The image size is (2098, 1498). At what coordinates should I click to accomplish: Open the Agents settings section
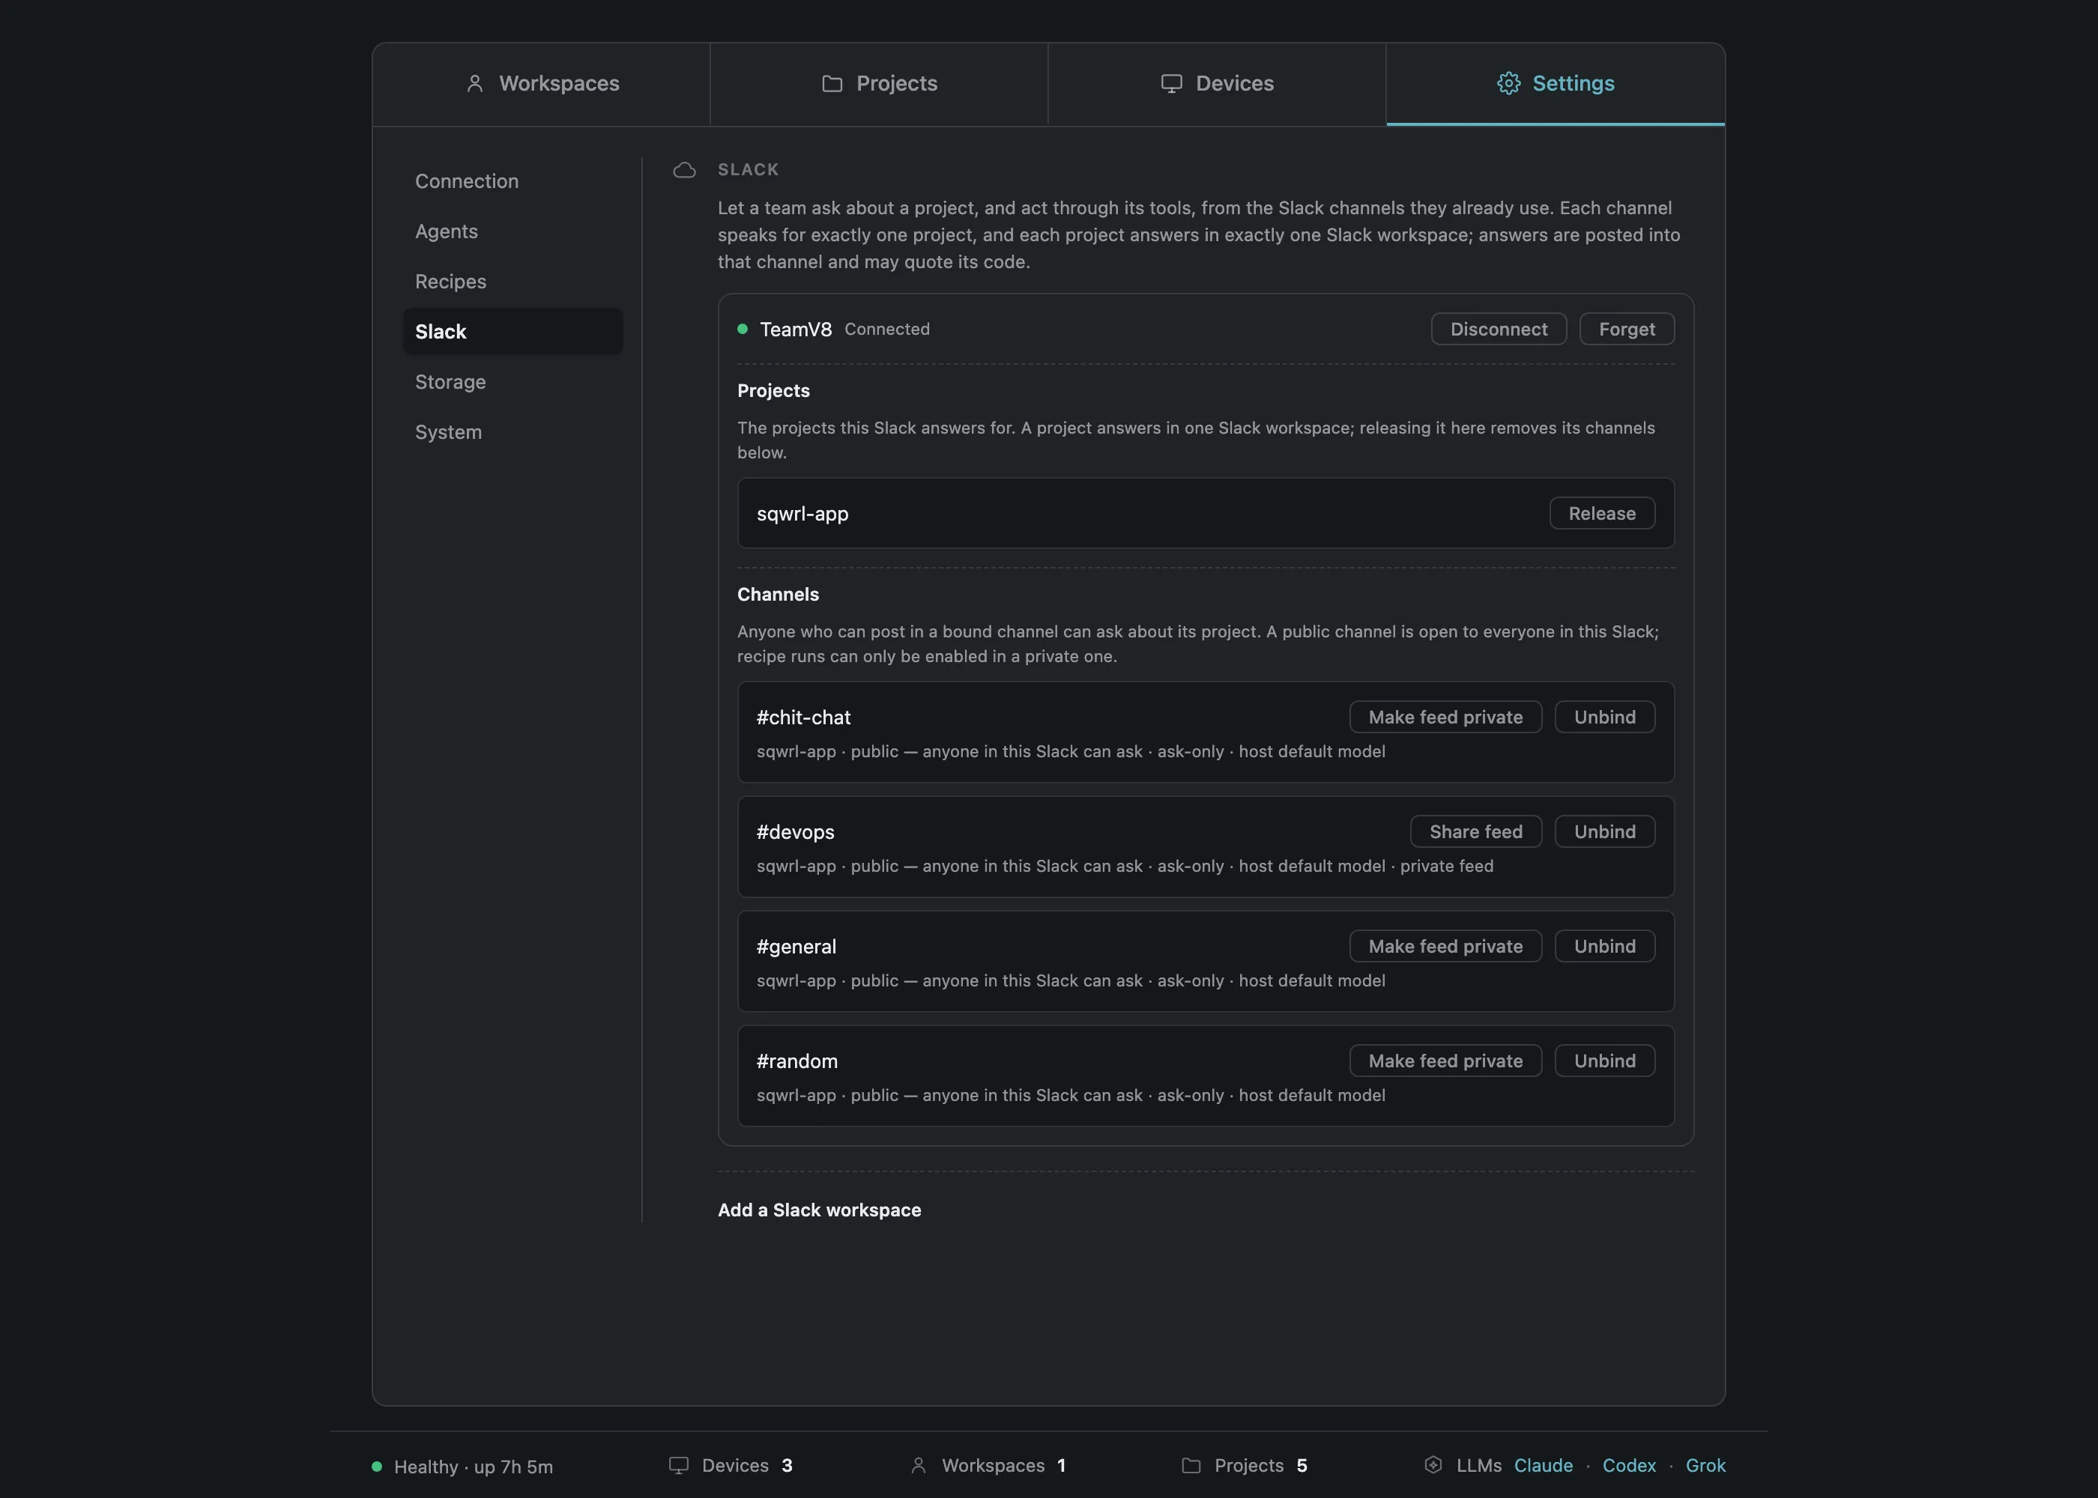click(x=513, y=231)
